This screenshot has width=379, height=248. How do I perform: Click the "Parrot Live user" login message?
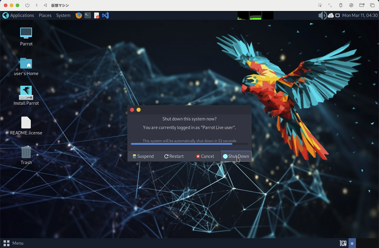[189, 128]
